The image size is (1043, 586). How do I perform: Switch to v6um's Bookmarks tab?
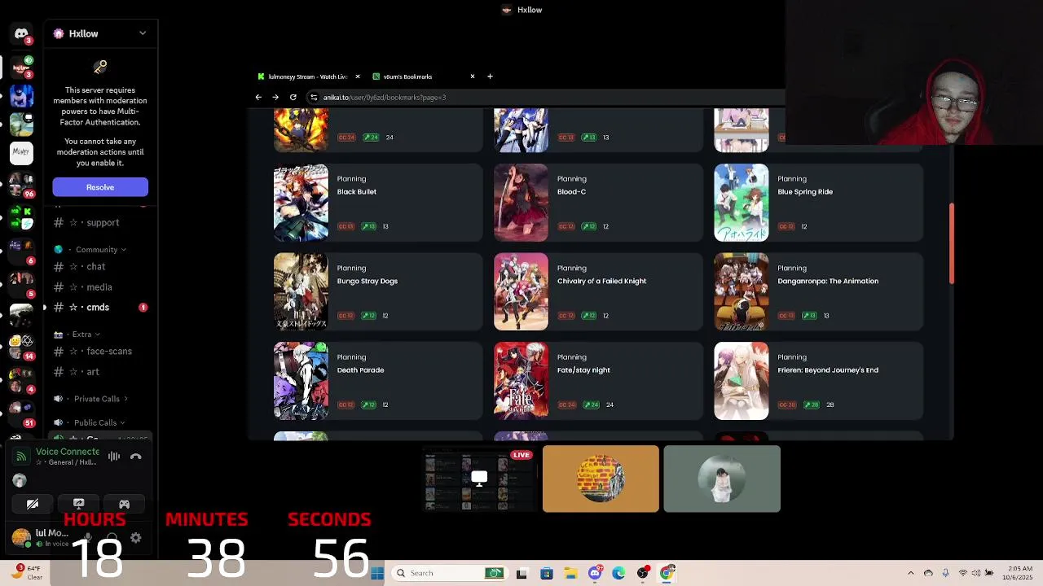coord(407,77)
